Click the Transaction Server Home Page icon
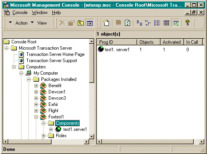207x154 pixels. pyautogui.click(x=21, y=54)
